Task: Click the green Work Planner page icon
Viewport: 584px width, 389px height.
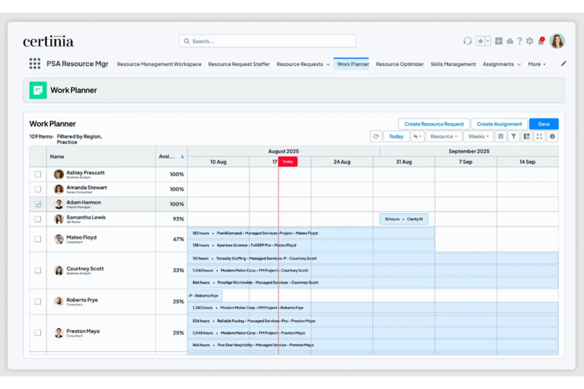Action: (38, 90)
